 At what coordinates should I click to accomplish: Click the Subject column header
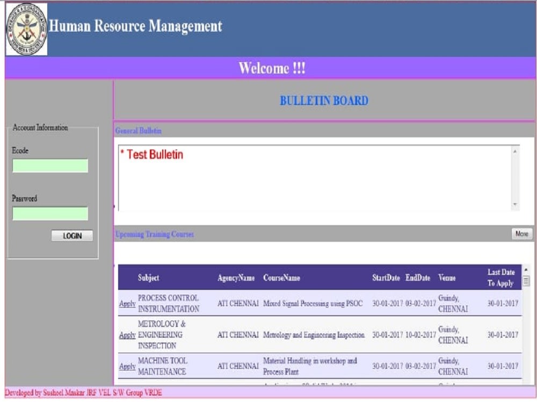click(x=148, y=278)
